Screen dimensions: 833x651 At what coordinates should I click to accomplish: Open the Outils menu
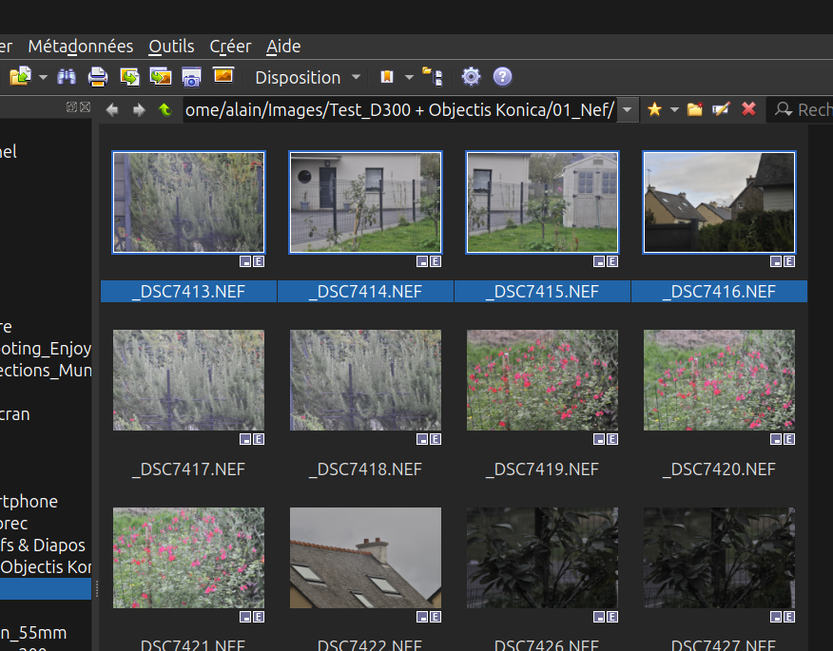(171, 46)
